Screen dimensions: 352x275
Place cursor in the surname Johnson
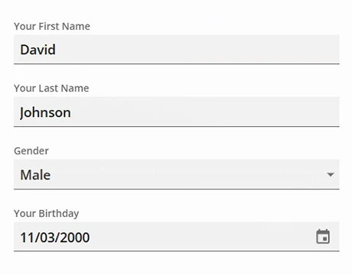point(45,112)
